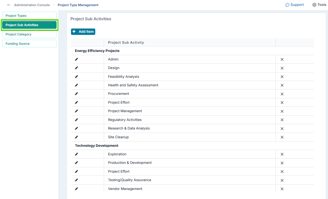The height and width of the screenshot is (199, 328).
Task: Open the Tools gear menu
Action: 319,5
